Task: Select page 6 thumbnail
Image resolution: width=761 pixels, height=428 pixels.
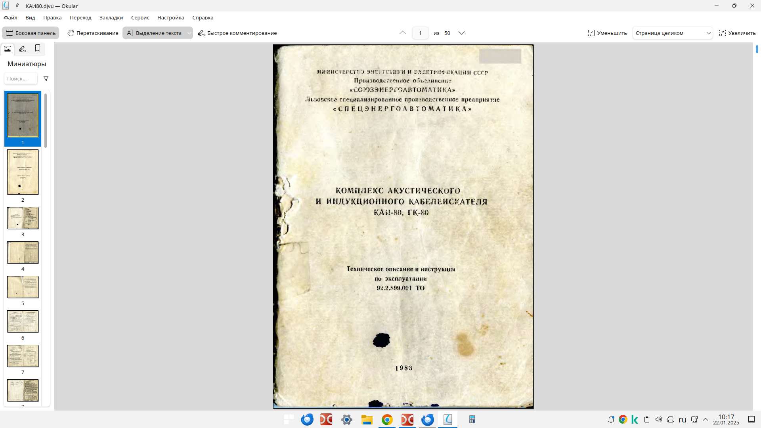Action: [23, 321]
